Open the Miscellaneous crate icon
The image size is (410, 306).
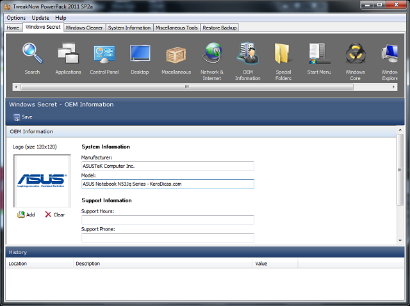[x=176, y=54]
